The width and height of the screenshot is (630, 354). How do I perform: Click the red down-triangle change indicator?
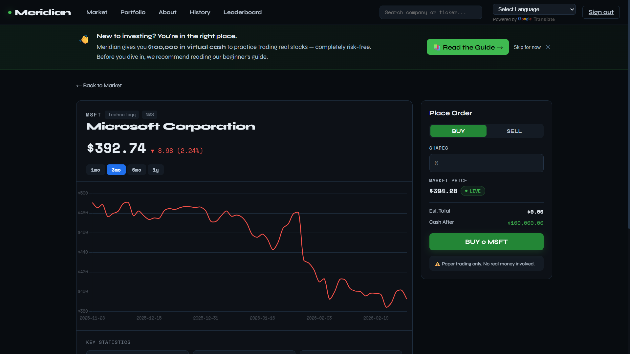[x=152, y=151]
